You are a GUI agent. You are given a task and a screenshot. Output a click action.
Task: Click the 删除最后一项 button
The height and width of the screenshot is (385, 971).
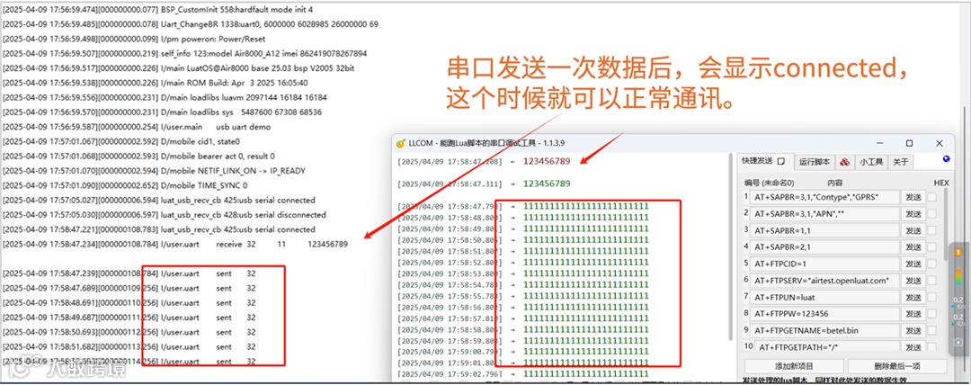pos(896,366)
